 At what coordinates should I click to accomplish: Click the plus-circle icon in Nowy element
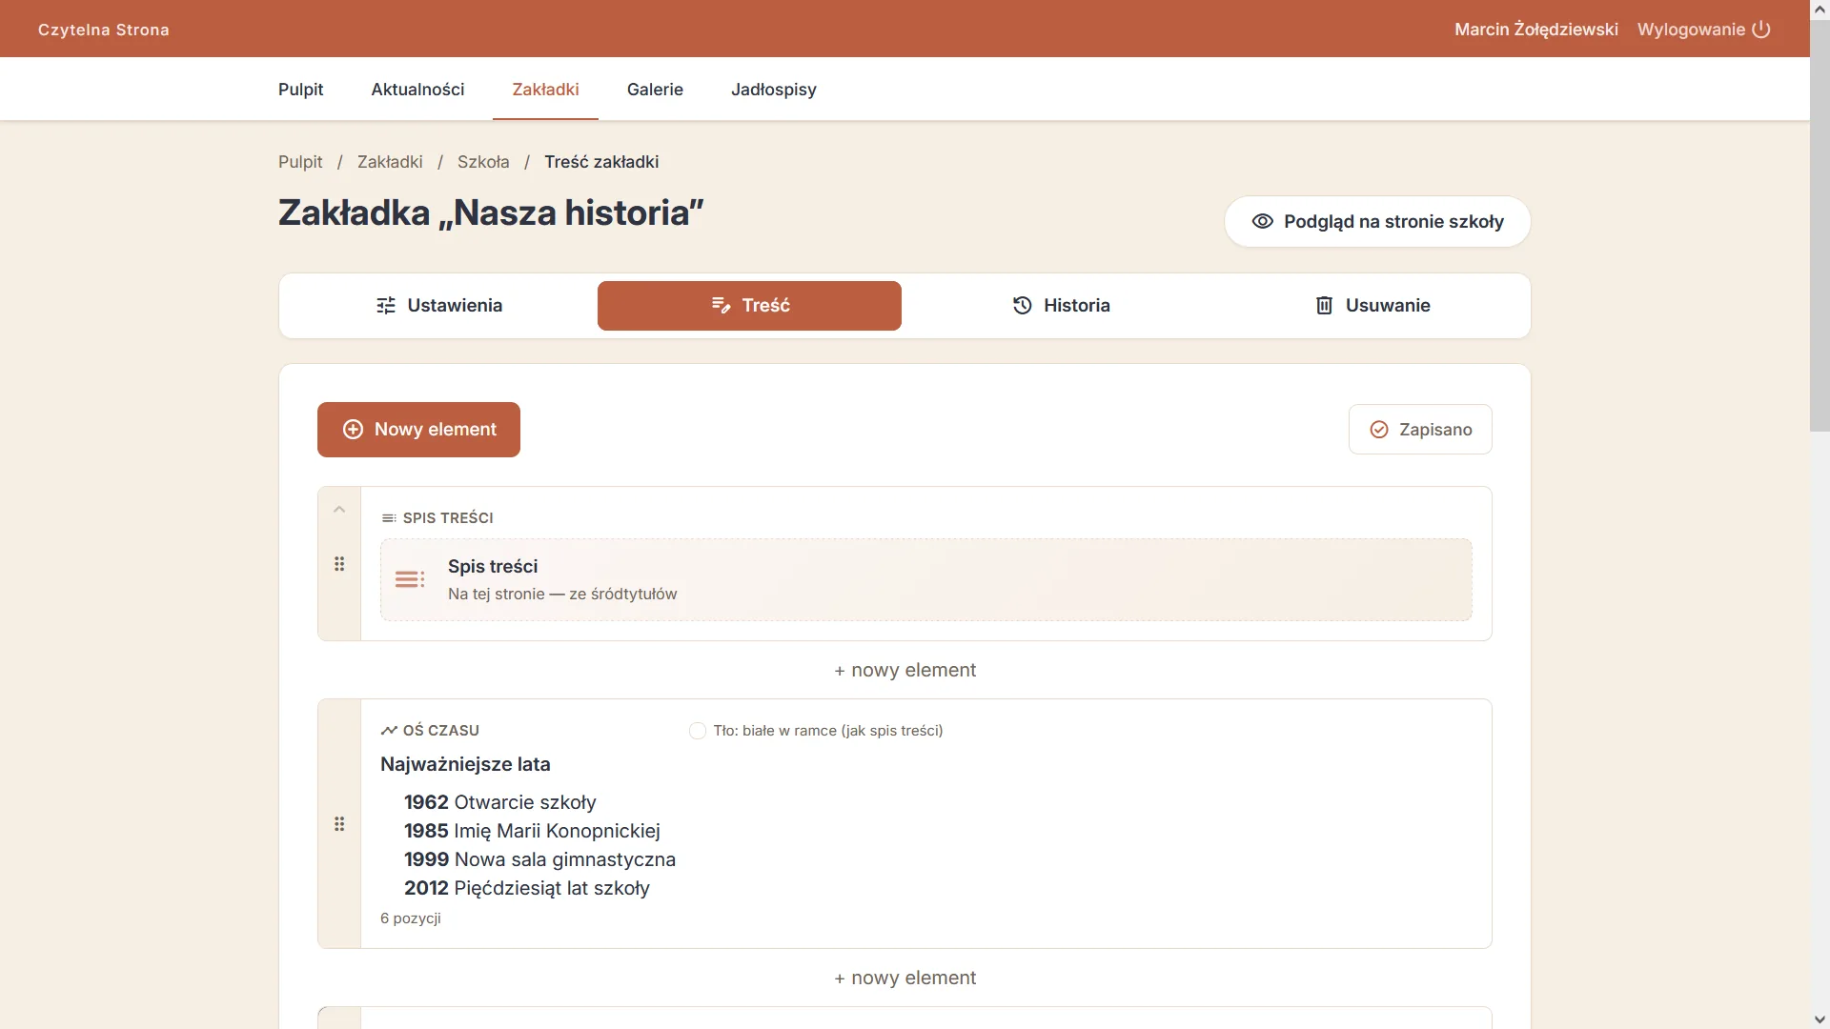(x=353, y=430)
